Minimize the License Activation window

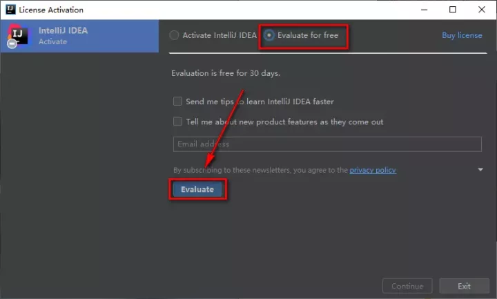421,10
